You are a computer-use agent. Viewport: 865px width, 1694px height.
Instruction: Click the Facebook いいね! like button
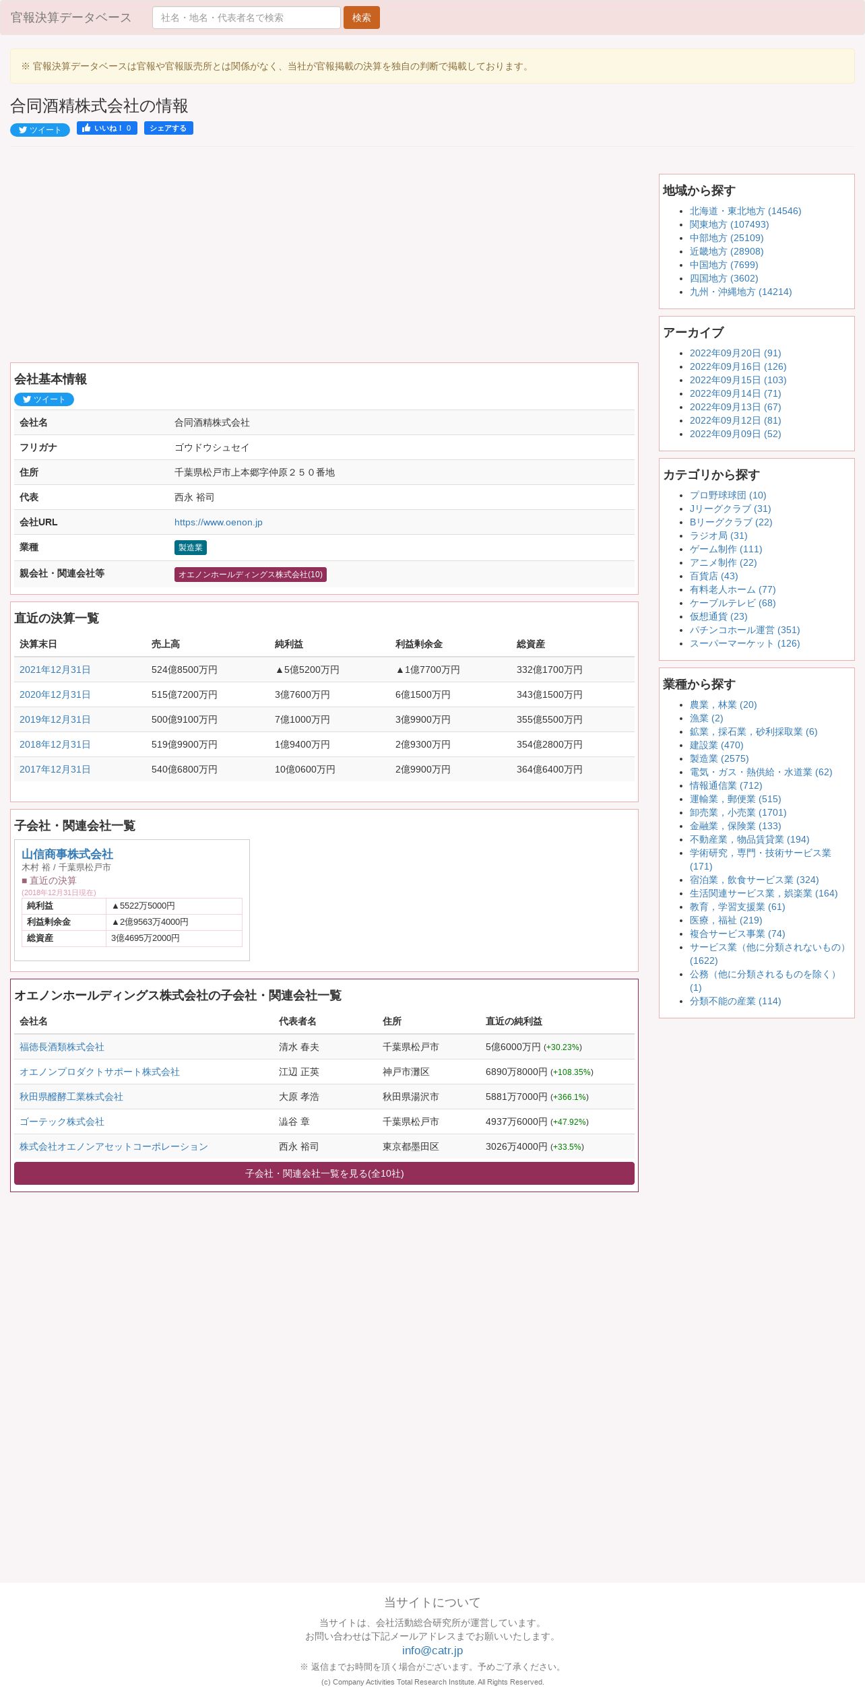point(107,128)
